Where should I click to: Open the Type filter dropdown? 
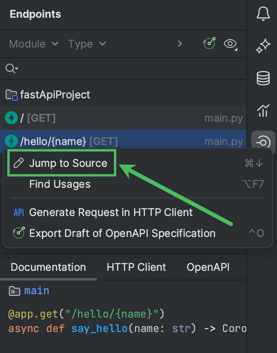pyautogui.click(x=87, y=44)
